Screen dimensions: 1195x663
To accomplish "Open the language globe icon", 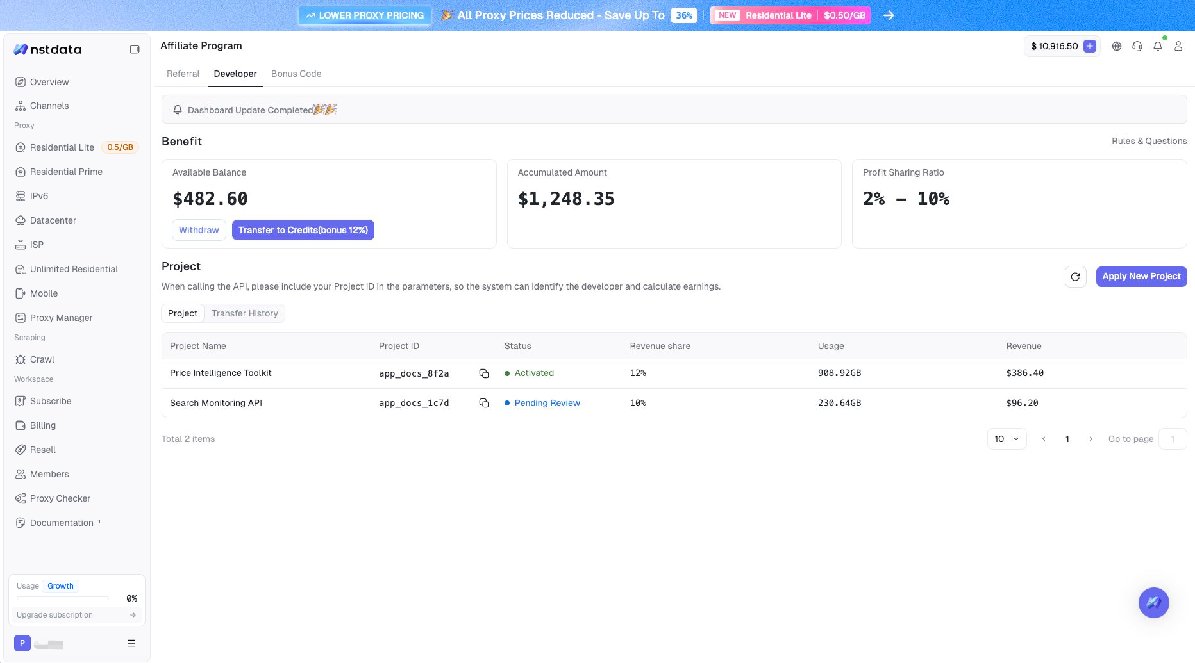I will tap(1117, 46).
